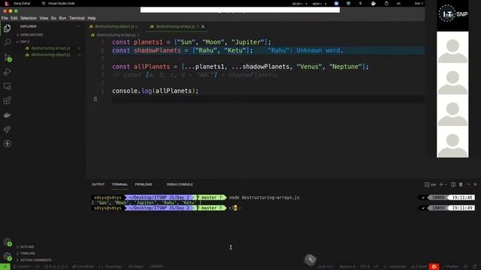Screen dimensions: 481x270
Task: Switch to the TERMINAL panel tab
Action: tap(119, 184)
